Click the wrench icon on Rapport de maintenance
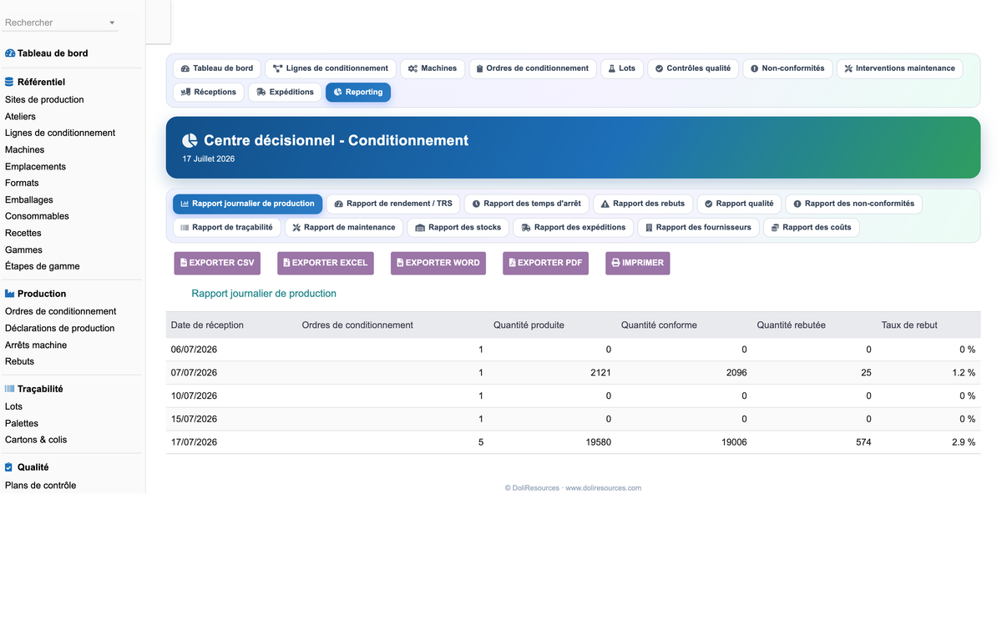1002x620 pixels. click(x=296, y=227)
